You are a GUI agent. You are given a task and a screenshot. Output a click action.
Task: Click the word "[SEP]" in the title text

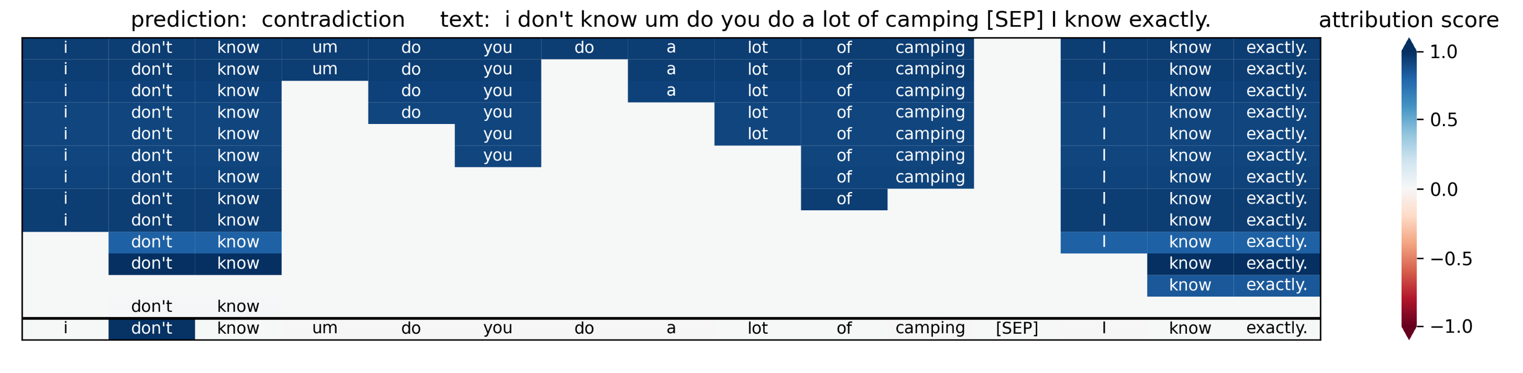coord(1015,20)
